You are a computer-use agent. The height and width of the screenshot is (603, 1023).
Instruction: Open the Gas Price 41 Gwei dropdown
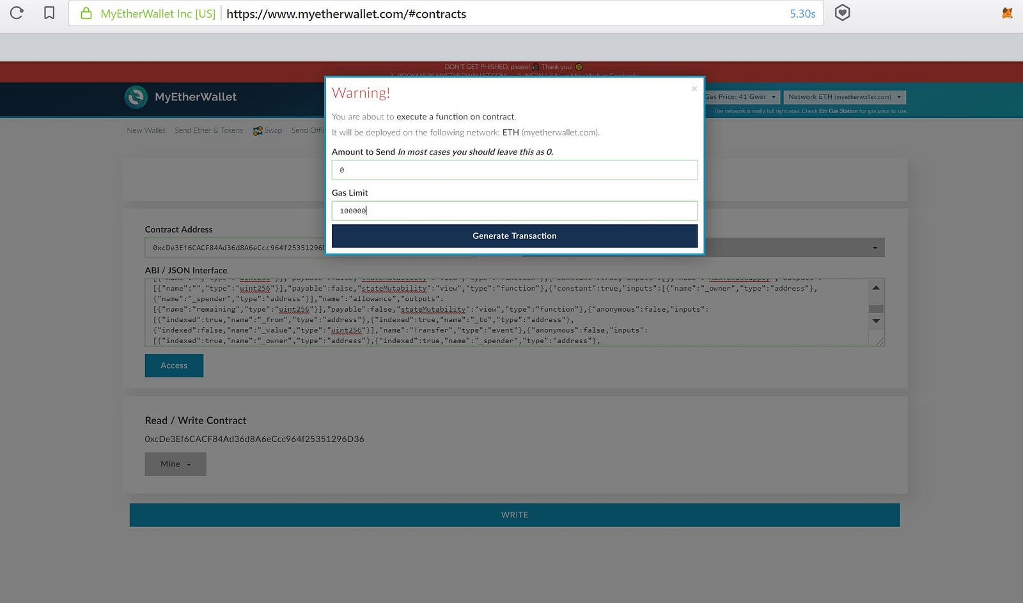coord(742,97)
